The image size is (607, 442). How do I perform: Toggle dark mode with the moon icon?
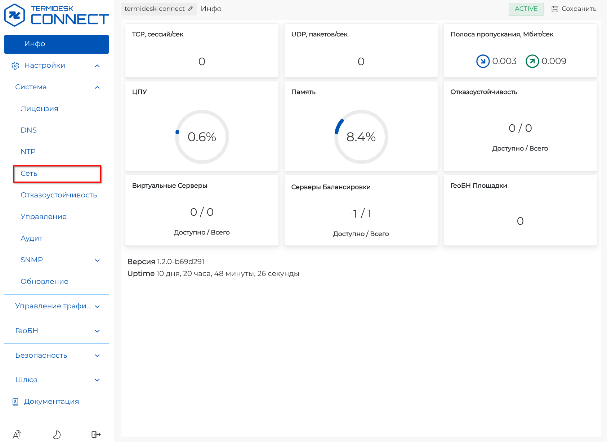coord(57,434)
